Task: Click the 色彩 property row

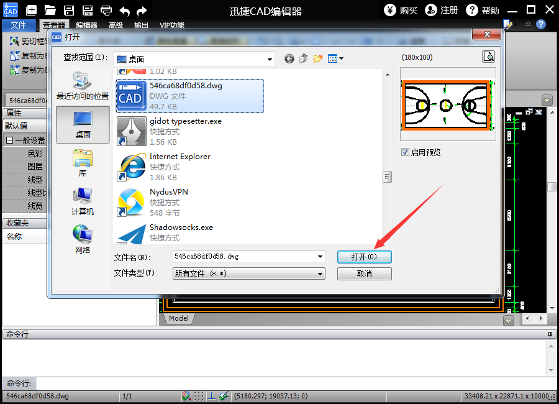Action: coord(25,154)
